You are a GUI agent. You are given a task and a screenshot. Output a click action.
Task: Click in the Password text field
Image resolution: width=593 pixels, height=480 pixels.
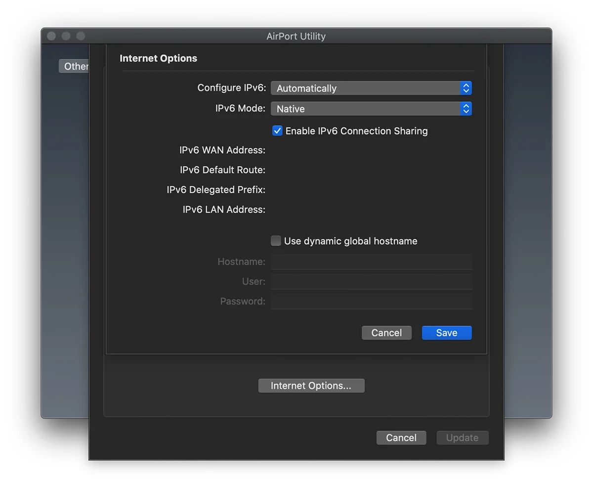point(371,301)
